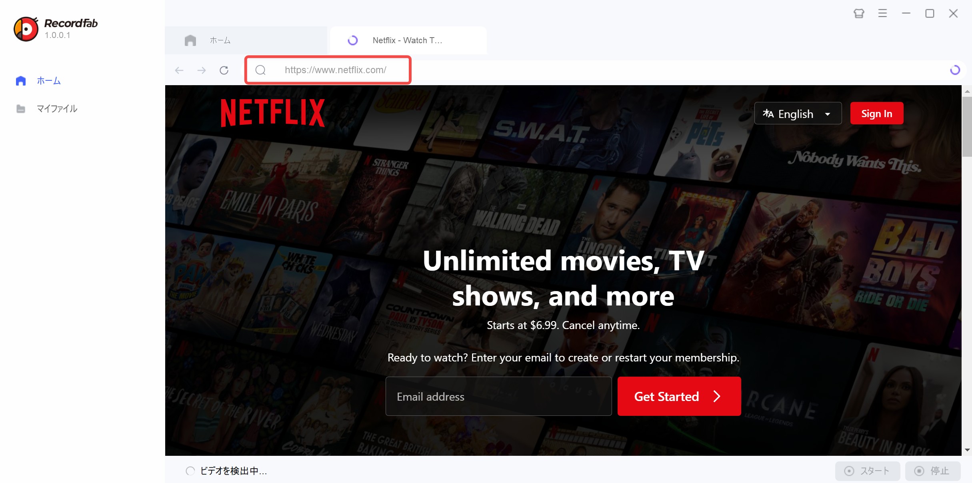
Task: Click the page scrollbar up arrow
Action: 967,91
